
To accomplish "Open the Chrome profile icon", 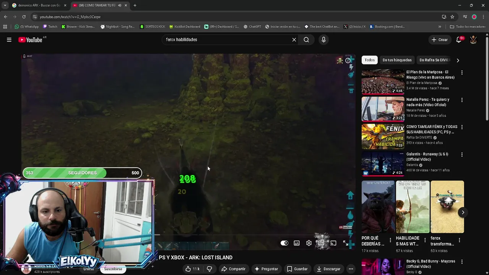I will point(474,17).
